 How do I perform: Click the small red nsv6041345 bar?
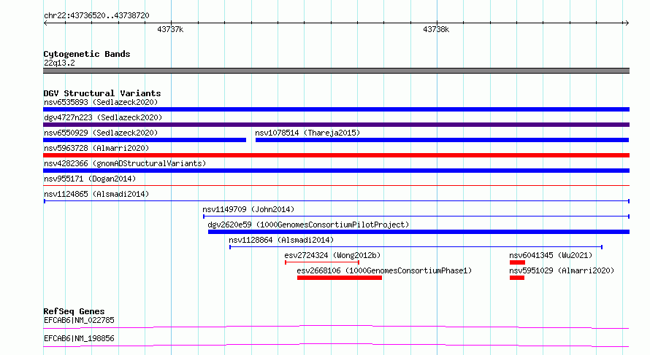point(517,262)
